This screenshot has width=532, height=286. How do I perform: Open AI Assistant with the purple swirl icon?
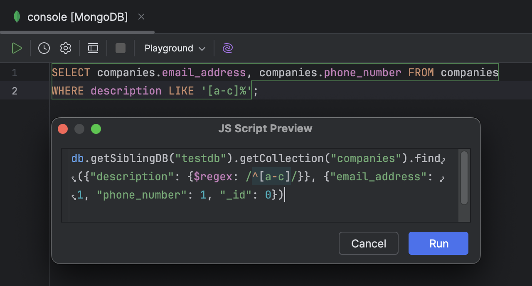(x=227, y=48)
